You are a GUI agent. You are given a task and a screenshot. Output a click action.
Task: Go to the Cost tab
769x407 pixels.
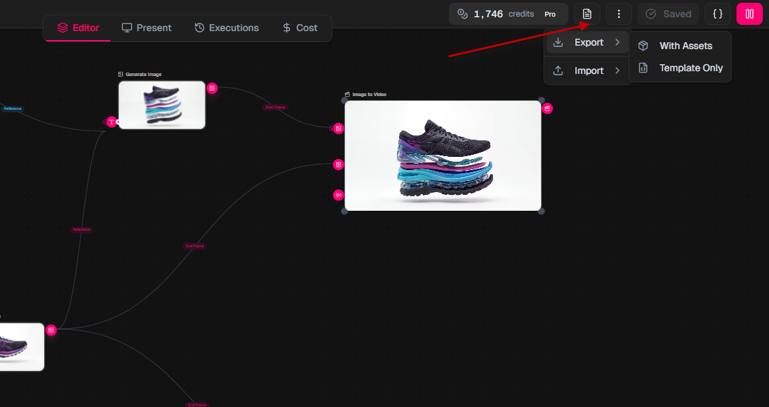click(299, 28)
